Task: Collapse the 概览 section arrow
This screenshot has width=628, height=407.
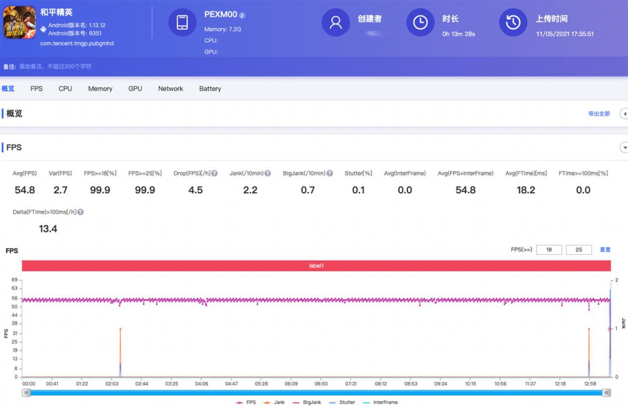Action: [624, 114]
